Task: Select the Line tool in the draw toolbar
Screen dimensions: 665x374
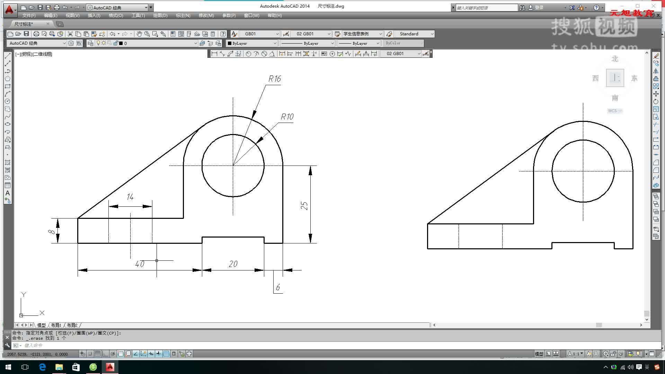Action: click(8, 56)
